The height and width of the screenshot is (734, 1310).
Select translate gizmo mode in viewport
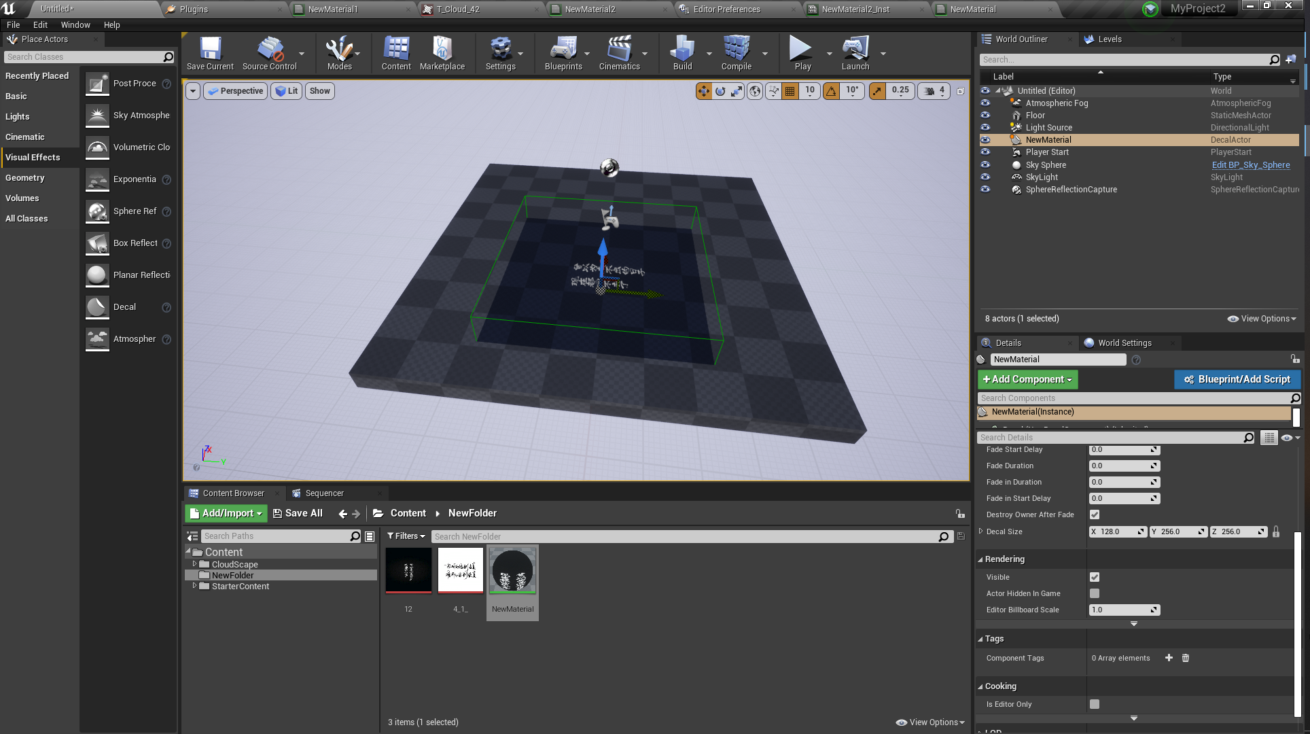[703, 91]
